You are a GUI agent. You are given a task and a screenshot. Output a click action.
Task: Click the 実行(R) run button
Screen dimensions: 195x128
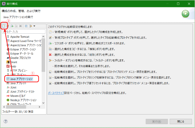(157, 122)
